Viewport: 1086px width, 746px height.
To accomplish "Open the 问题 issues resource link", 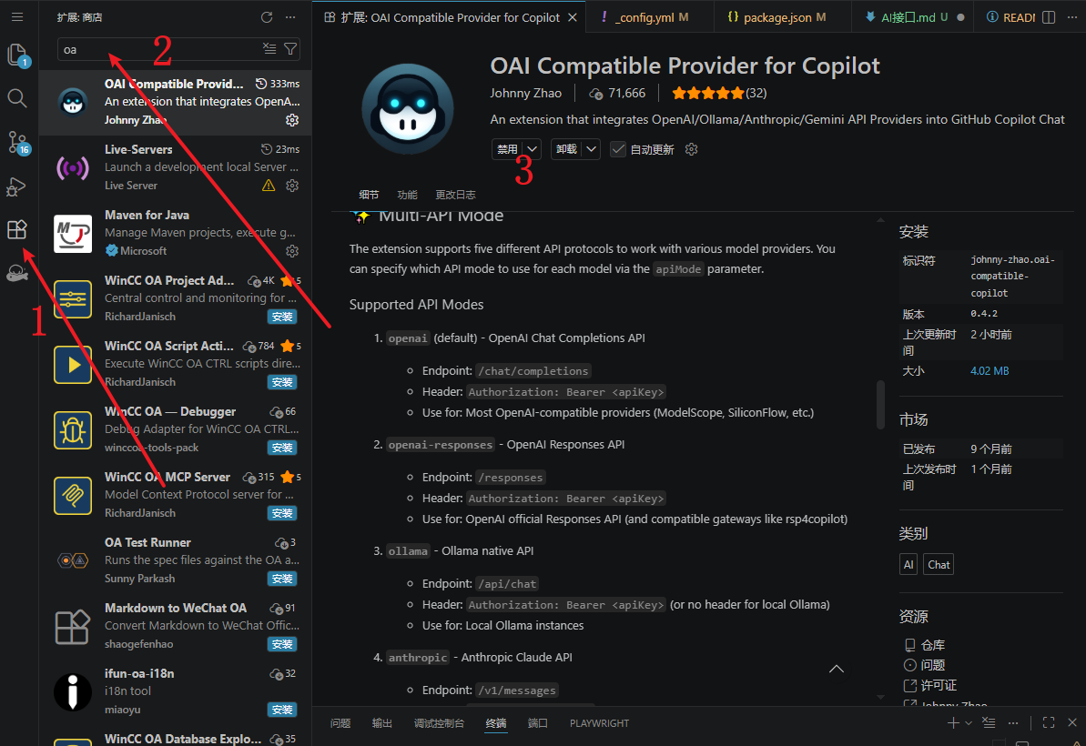I will 932,665.
